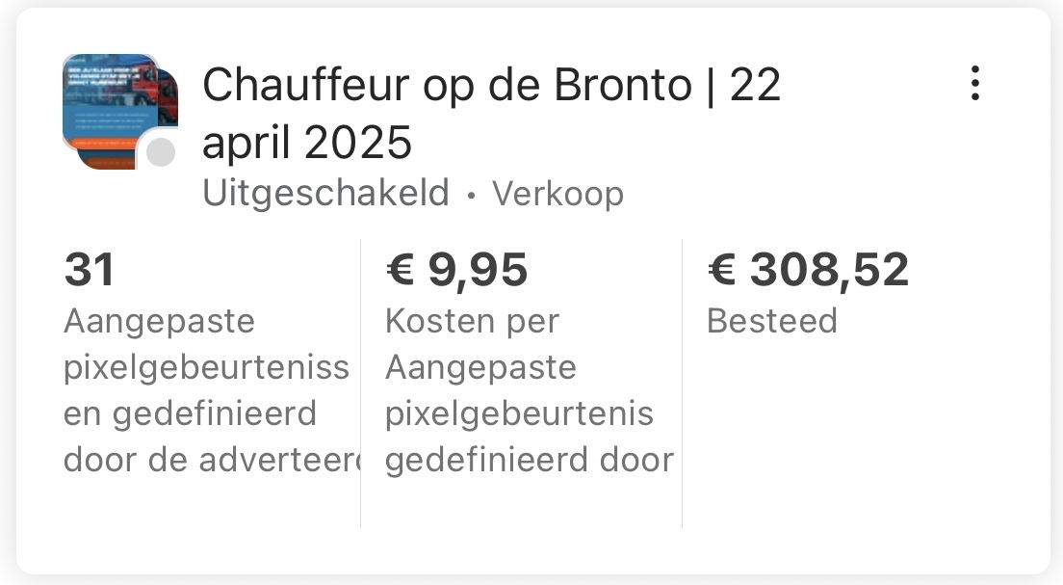Click the "Aangepaste pixelgebeurteniss" results description
Image resolution: width=1063 pixels, height=585 pixels.
point(206,344)
